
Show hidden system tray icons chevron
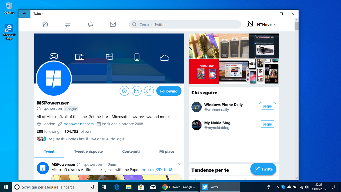[277, 187]
